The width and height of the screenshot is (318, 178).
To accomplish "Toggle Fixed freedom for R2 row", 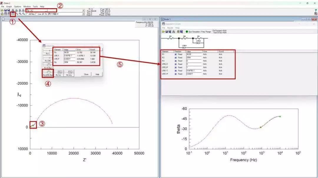I will coord(175,58).
